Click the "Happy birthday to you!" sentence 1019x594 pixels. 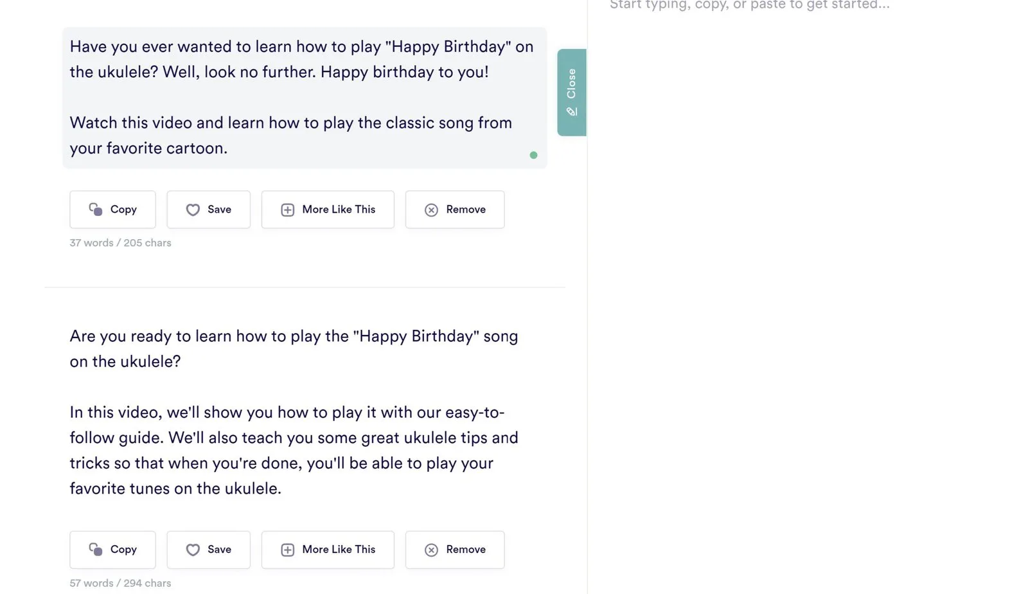404,72
